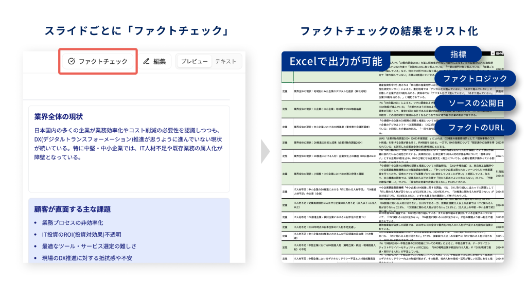Click the ファクトチェック check-circle icon
The image size is (527, 281).
click(x=72, y=61)
